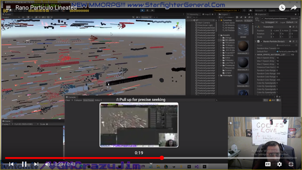Click the Watch Later clock icon

[282, 8]
